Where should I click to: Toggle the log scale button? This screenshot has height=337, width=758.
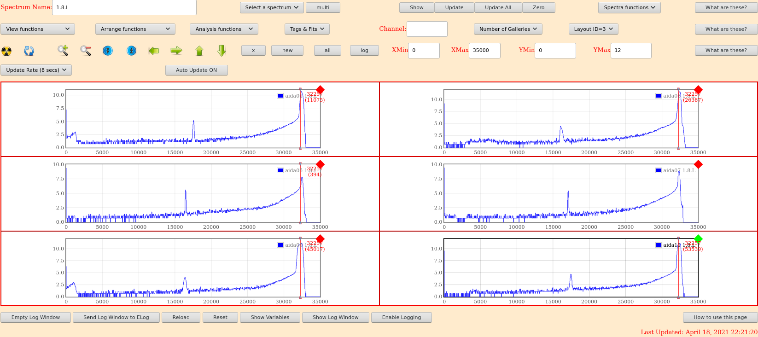click(x=364, y=50)
